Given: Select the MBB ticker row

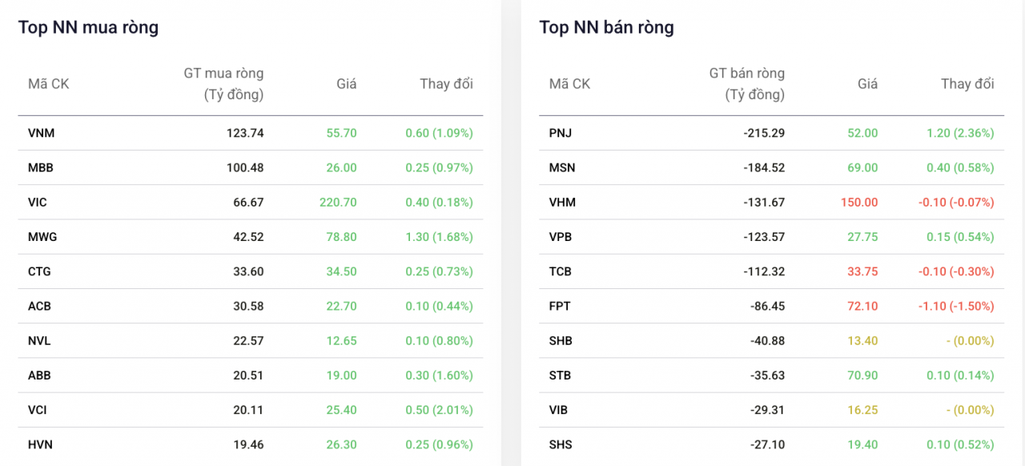Looking at the screenshot, I should tap(251, 167).
